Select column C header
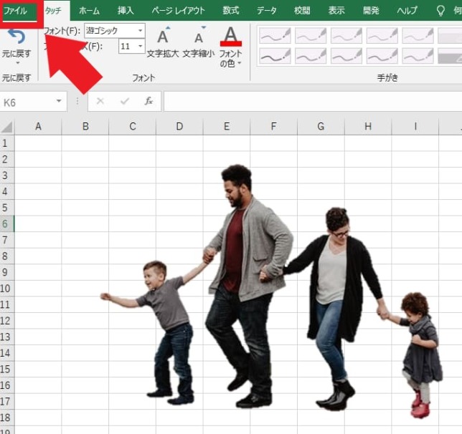462x434 pixels. pos(132,127)
